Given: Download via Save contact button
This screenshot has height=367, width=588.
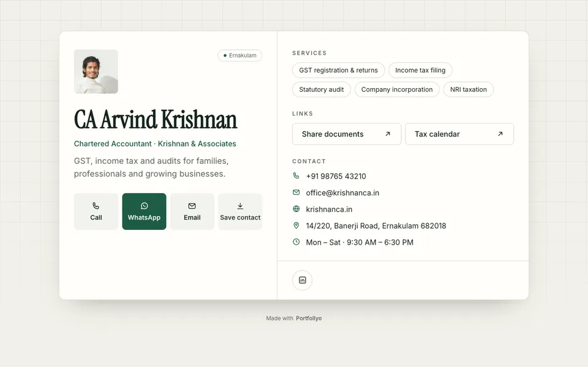Looking at the screenshot, I should (x=240, y=212).
